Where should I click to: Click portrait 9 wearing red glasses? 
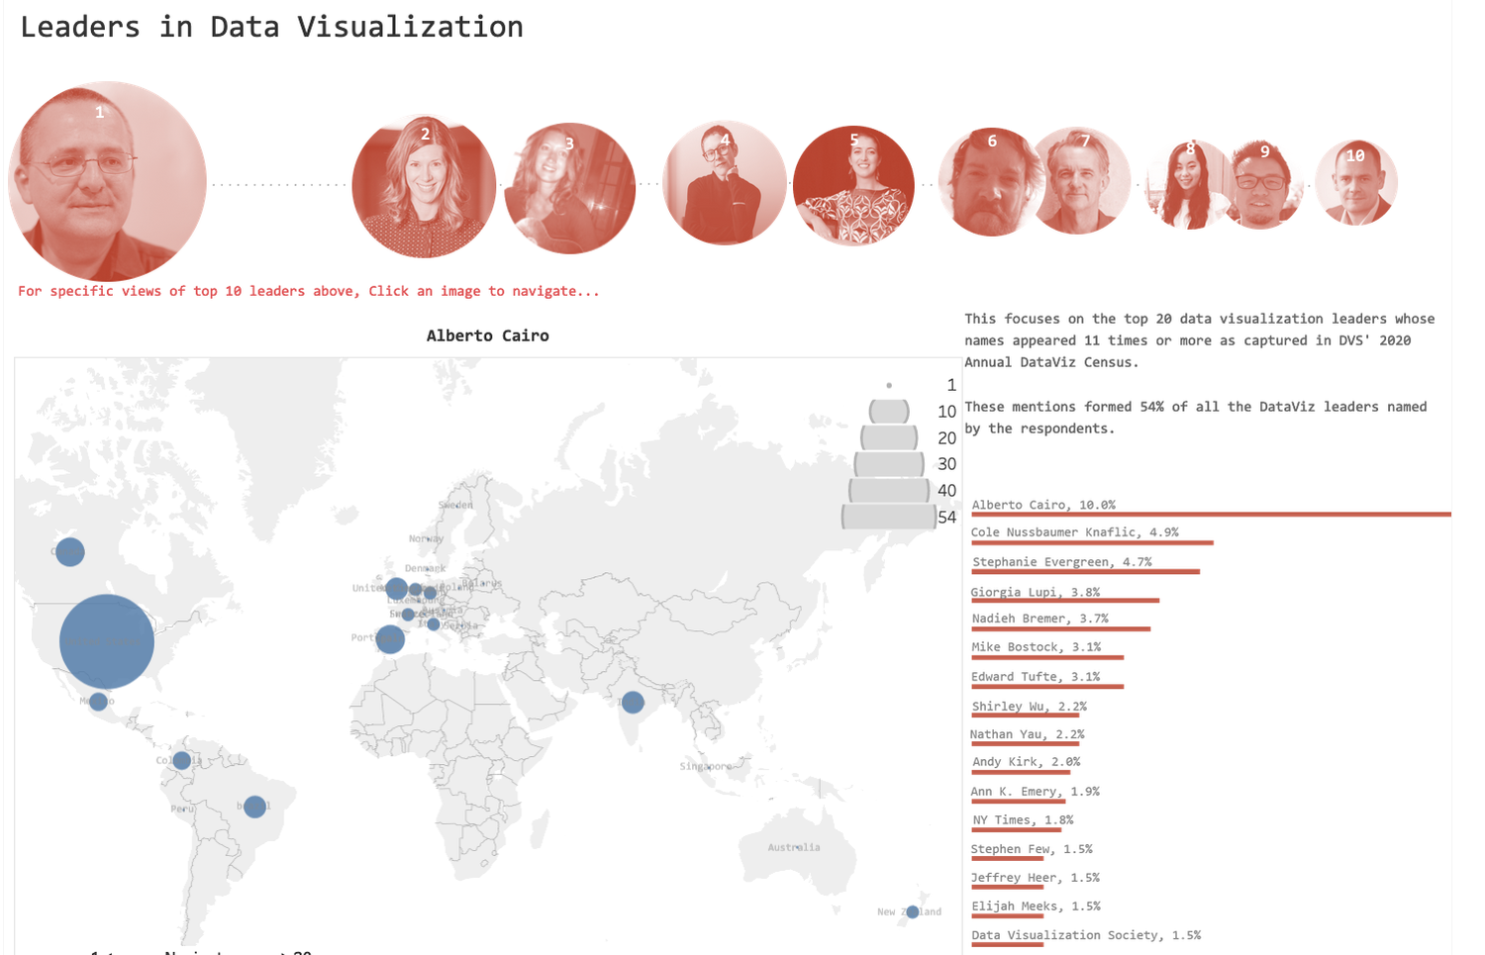coord(1263,183)
